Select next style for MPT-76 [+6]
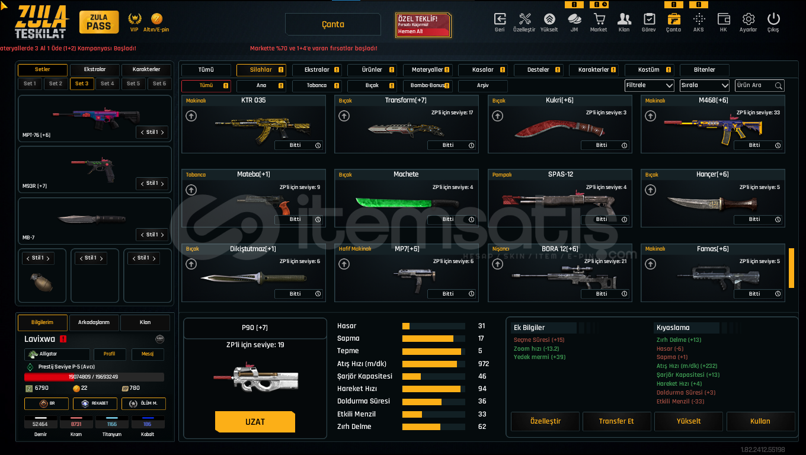This screenshot has width=806, height=455. [162, 132]
